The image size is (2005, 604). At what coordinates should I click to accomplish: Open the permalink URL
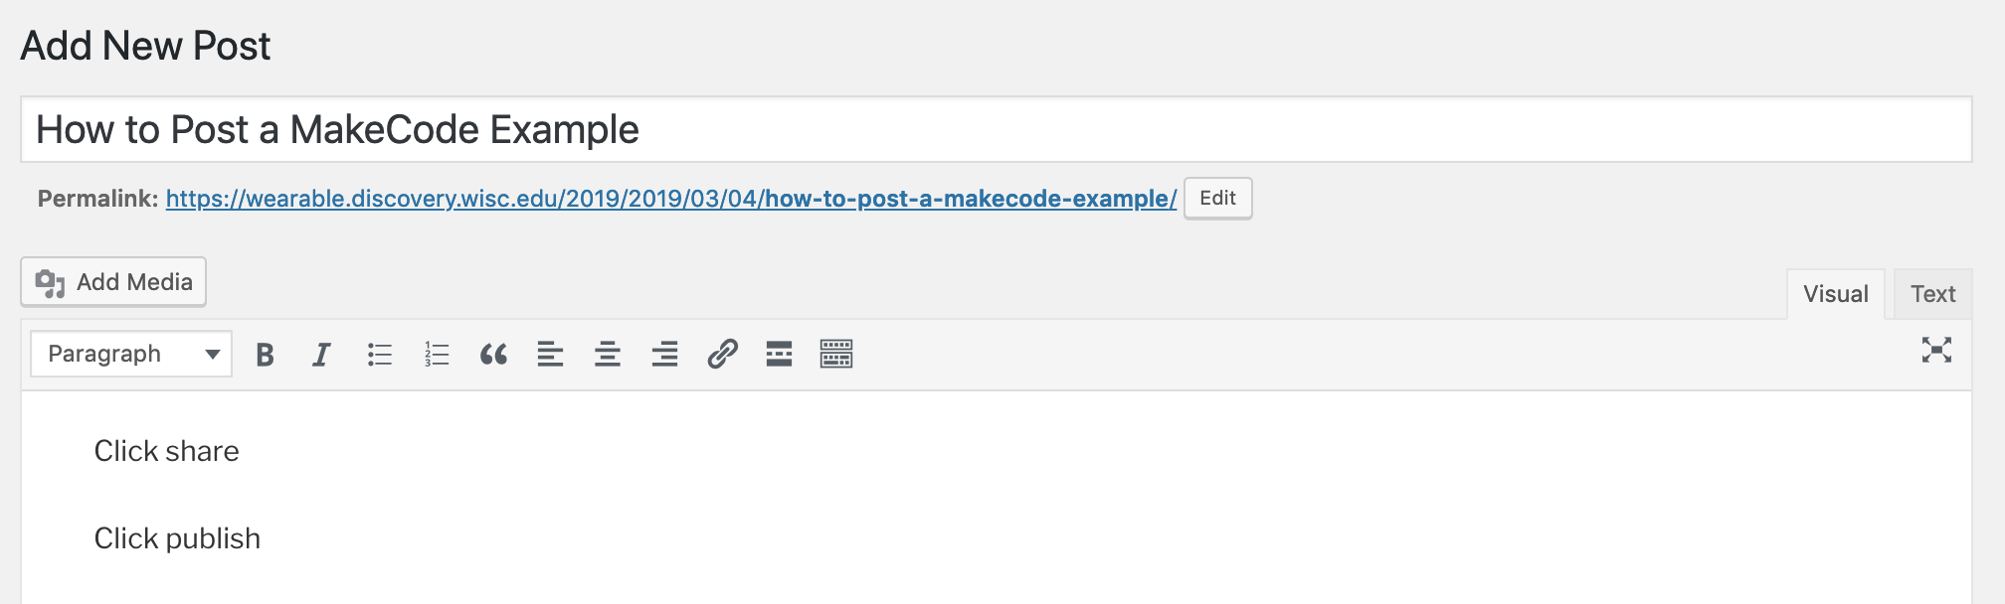(666, 199)
